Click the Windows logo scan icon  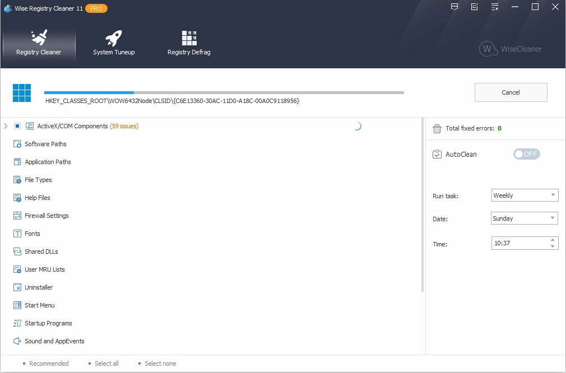pyautogui.click(x=22, y=93)
